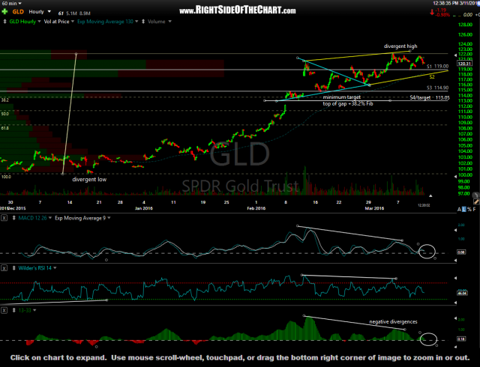The image size is (480, 367).
Task: Close the 13-33 panel with its X
Action: [x=4, y=310]
